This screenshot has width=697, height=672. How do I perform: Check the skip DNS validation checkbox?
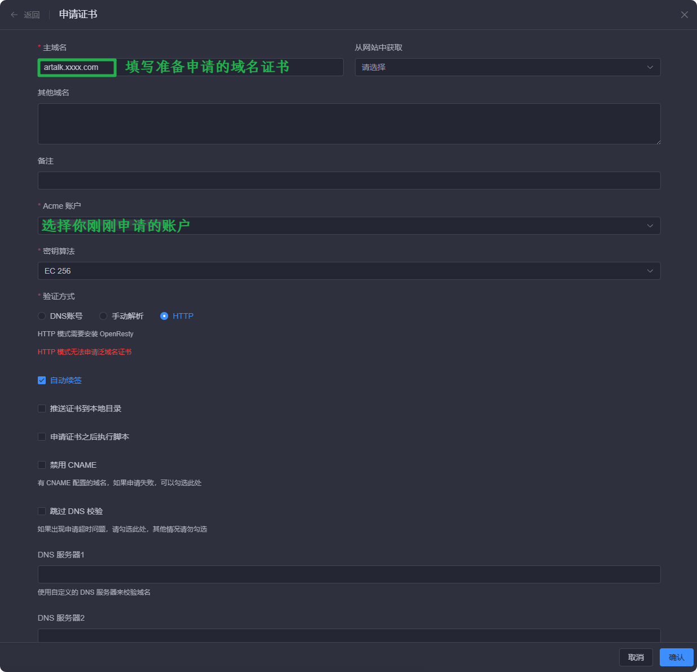[x=42, y=511]
